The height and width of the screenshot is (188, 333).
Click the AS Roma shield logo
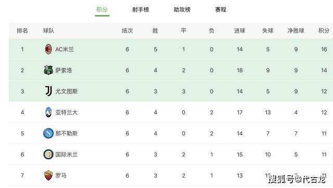(48, 176)
